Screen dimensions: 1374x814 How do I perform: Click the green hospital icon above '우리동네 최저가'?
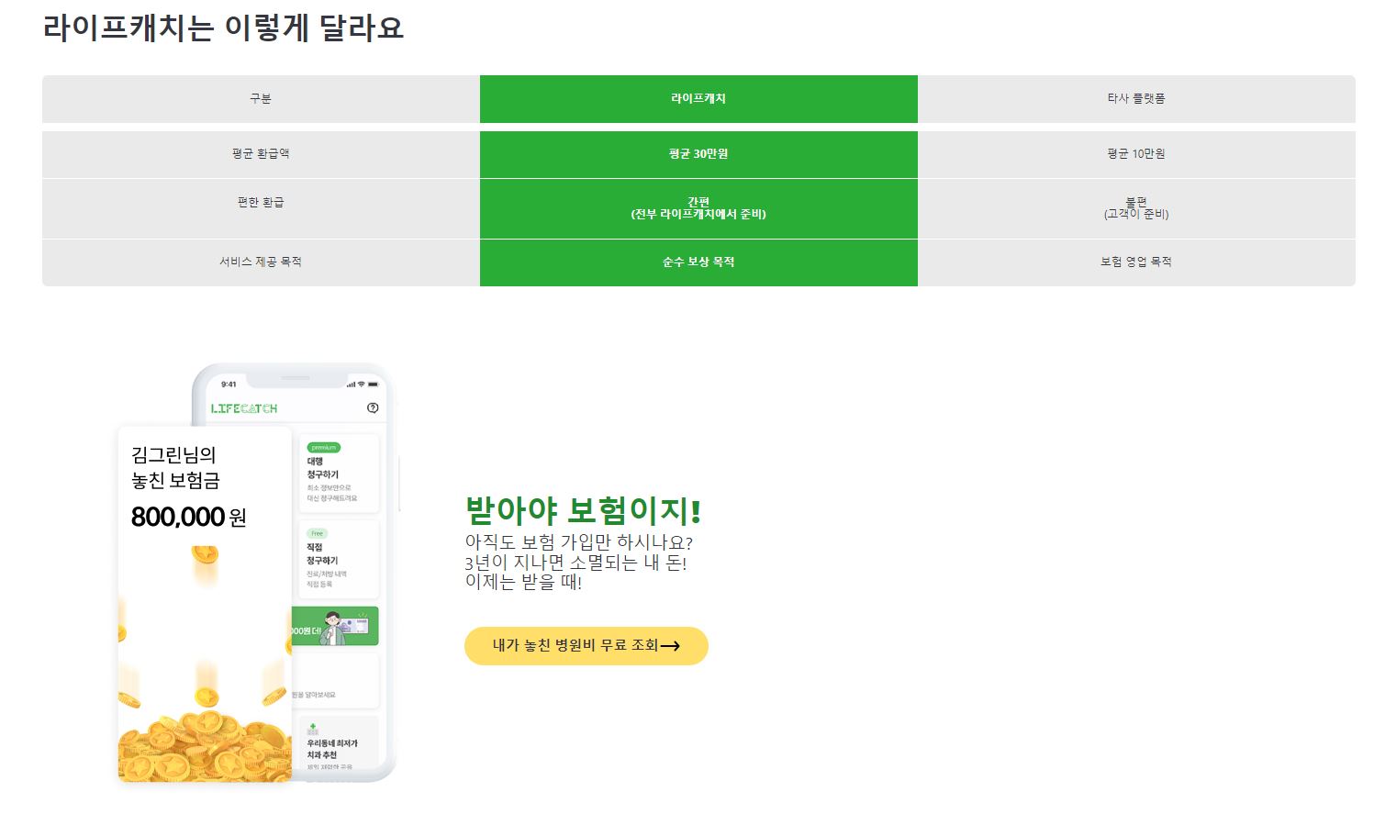tap(313, 730)
